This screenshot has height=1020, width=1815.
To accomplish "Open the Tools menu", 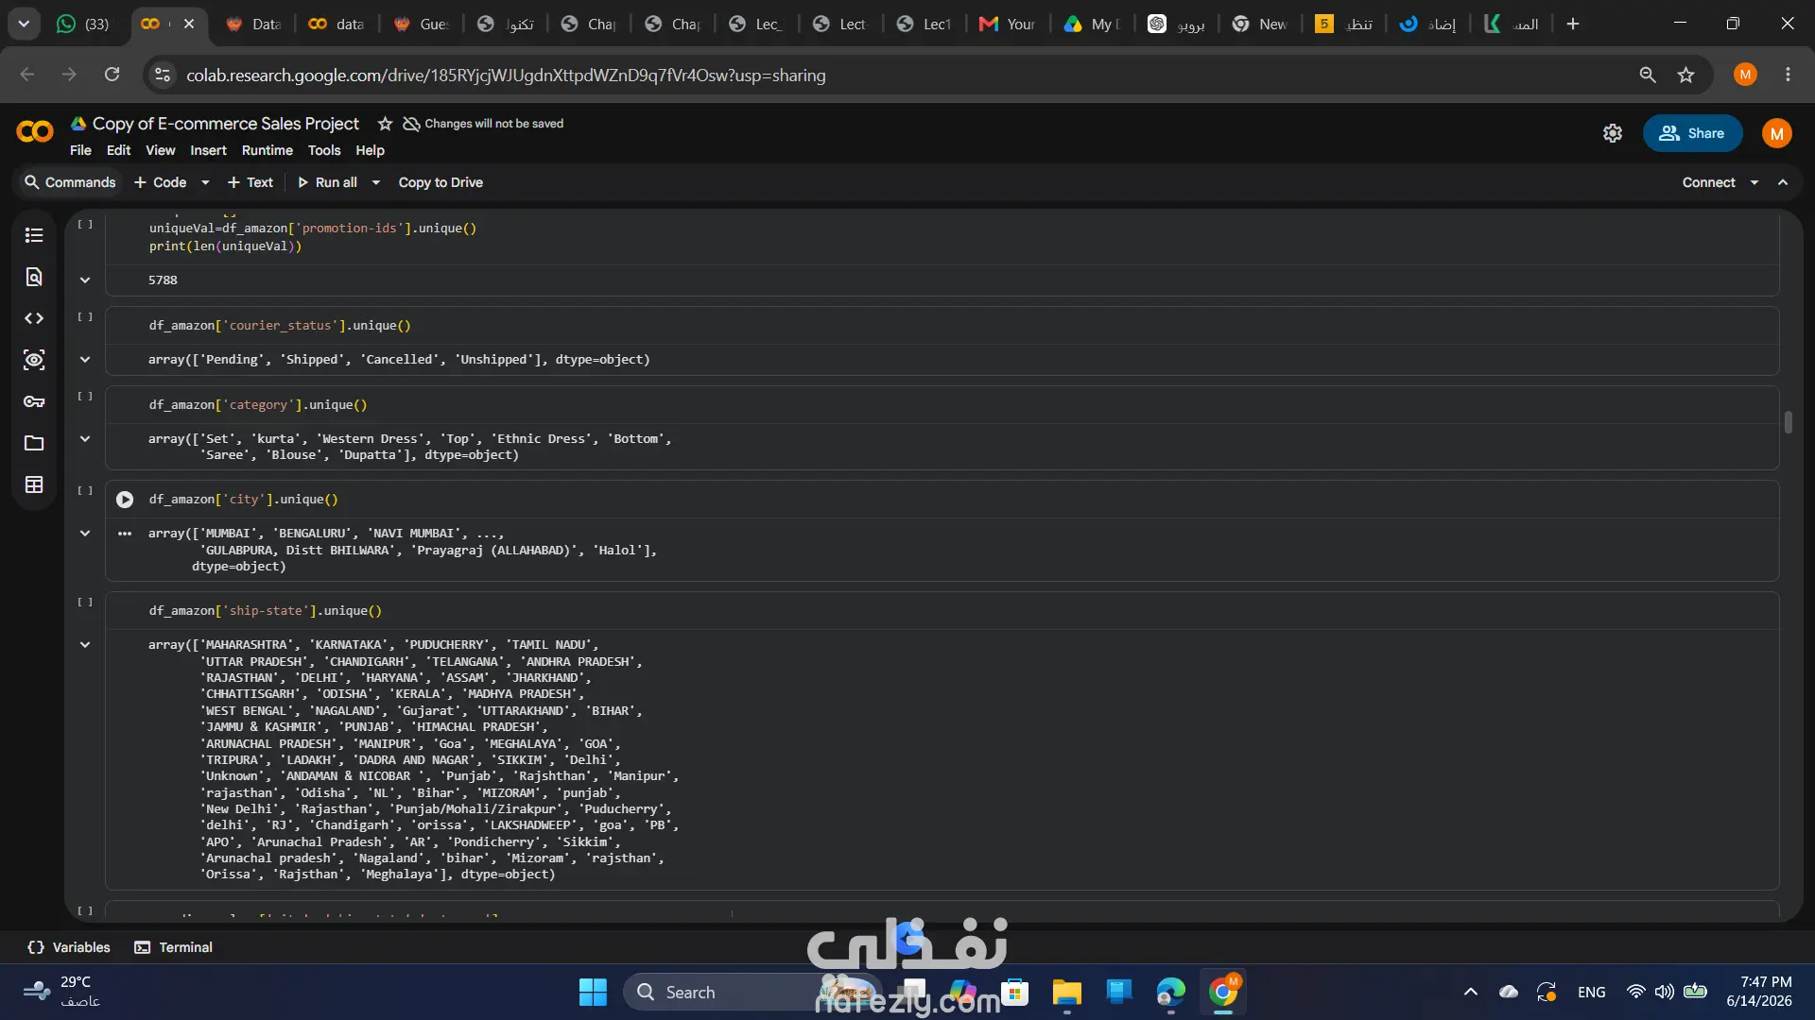I will point(324,150).
